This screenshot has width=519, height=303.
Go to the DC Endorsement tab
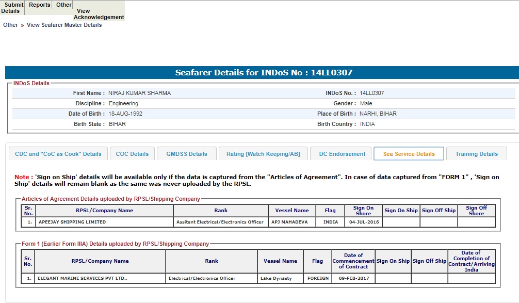tap(342, 154)
